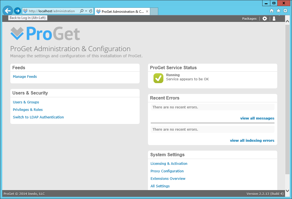Click "Service appears to be OK" text
This screenshot has height=199, width=292.
pyautogui.click(x=187, y=79)
